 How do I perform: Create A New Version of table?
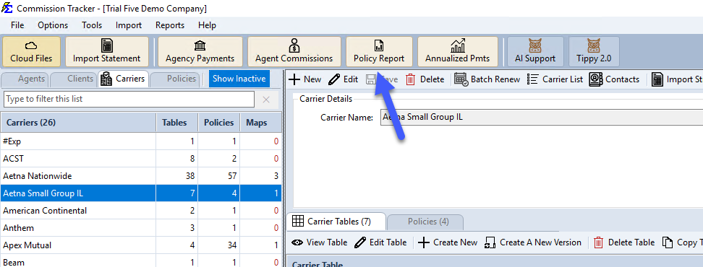[x=533, y=242]
